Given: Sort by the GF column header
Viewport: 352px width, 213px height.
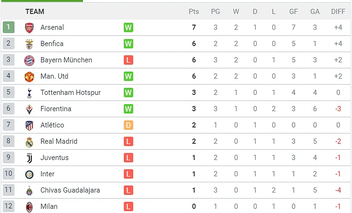Looking at the screenshot, I should point(294,11).
